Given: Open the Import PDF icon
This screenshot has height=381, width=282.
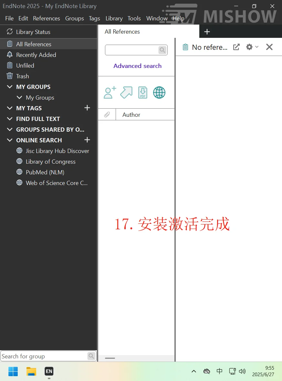Looking at the screenshot, I should [142, 93].
